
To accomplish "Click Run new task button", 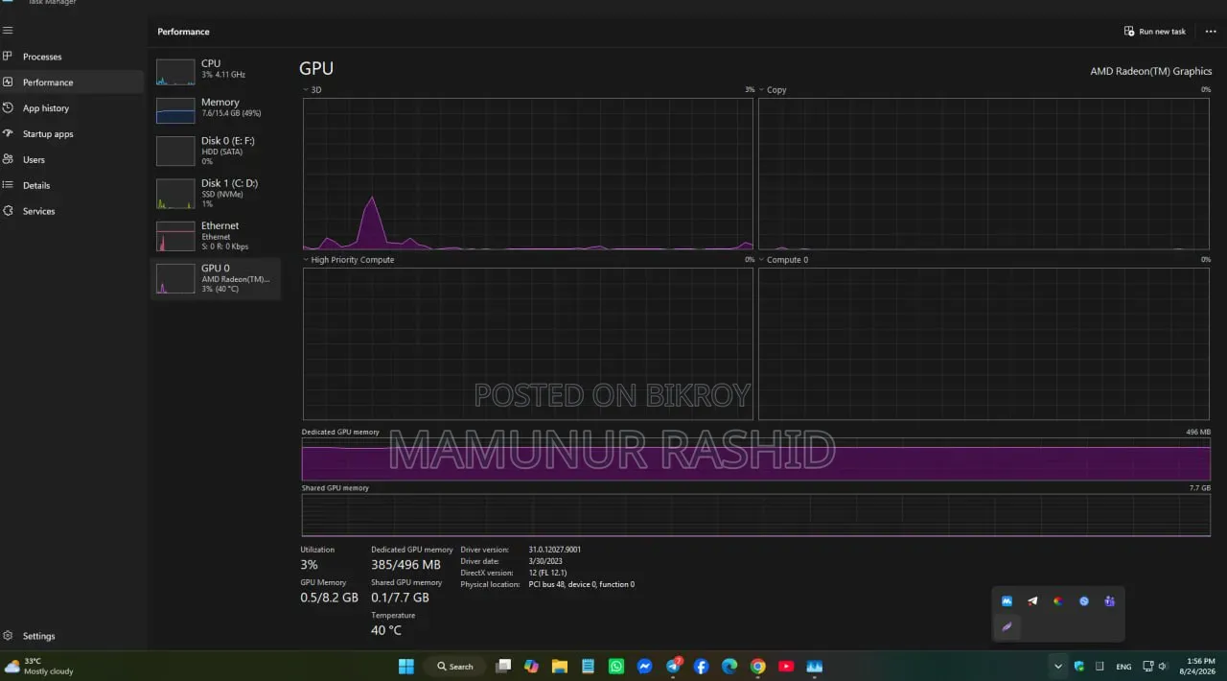I will click(1155, 32).
